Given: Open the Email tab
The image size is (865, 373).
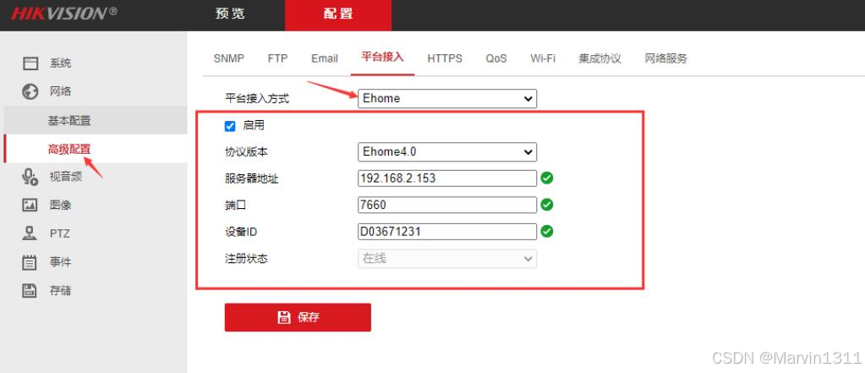Looking at the screenshot, I should point(325,58).
